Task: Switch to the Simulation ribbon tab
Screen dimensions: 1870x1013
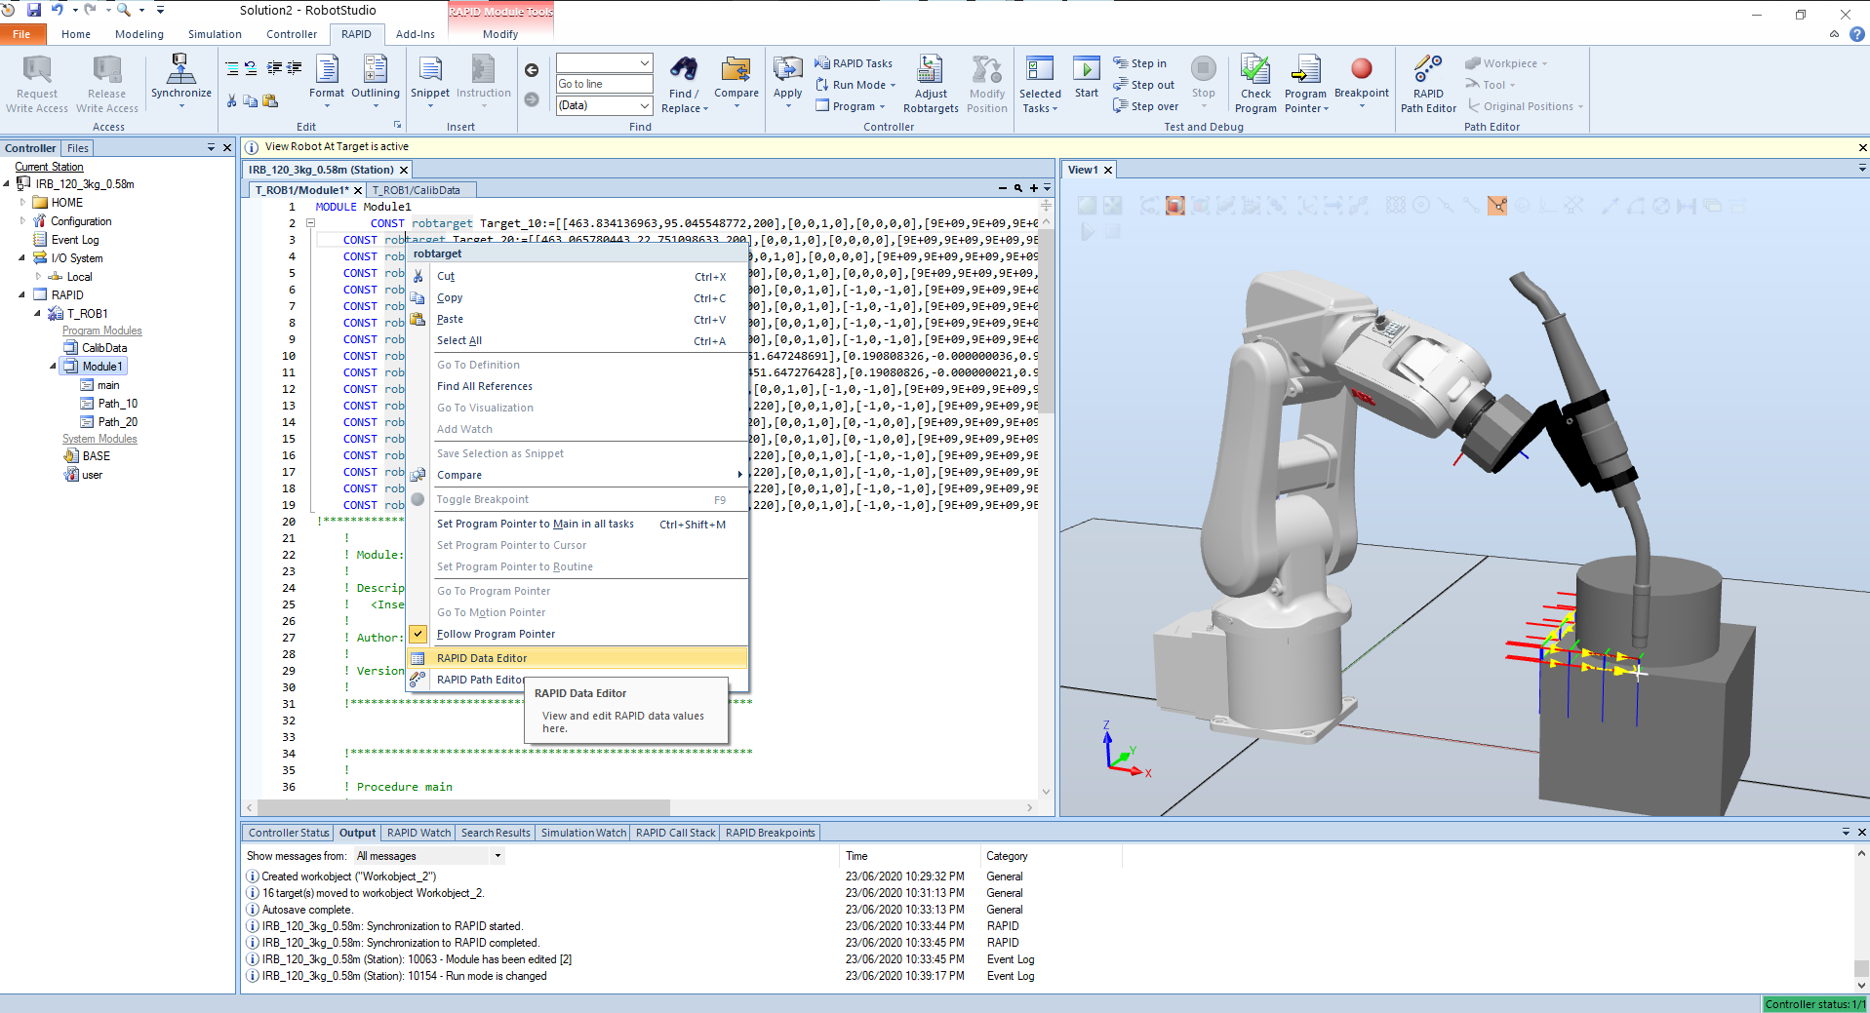Action: (x=215, y=34)
